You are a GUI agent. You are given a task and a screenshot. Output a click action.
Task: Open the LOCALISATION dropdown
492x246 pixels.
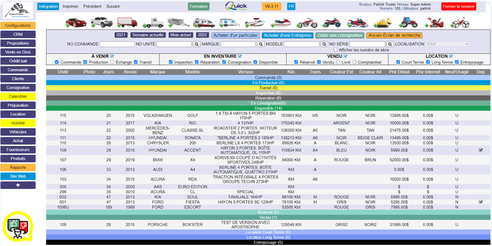(x=447, y=44)
